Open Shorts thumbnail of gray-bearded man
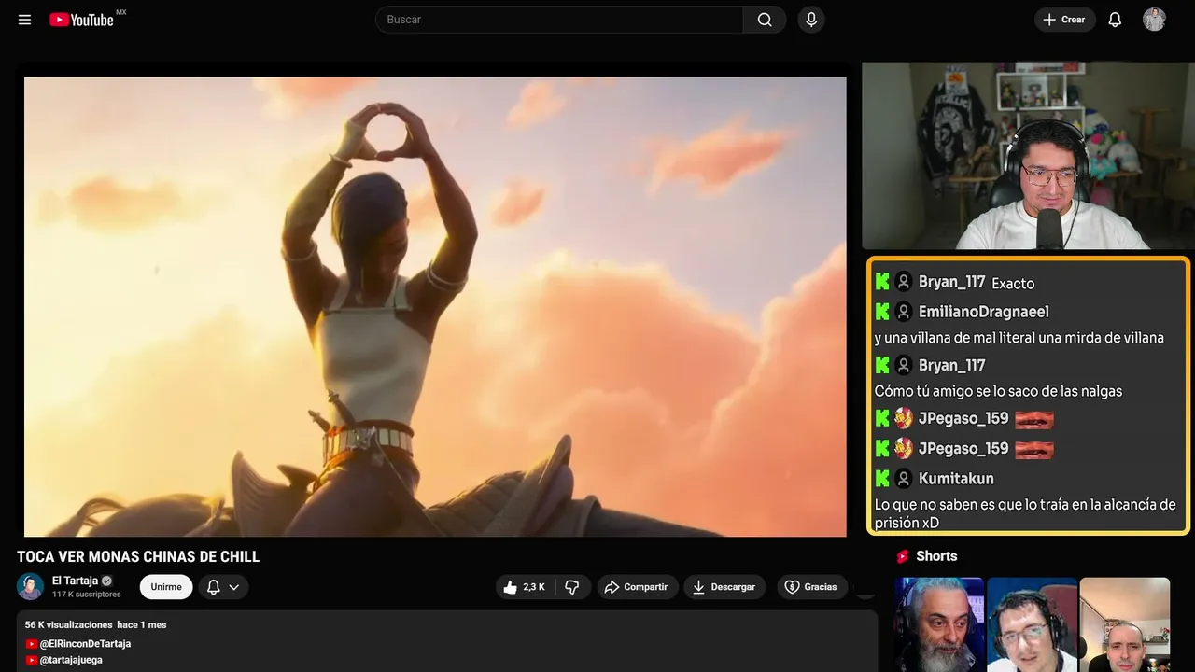Screen dimensions: 1195x672 pos(939,624)
